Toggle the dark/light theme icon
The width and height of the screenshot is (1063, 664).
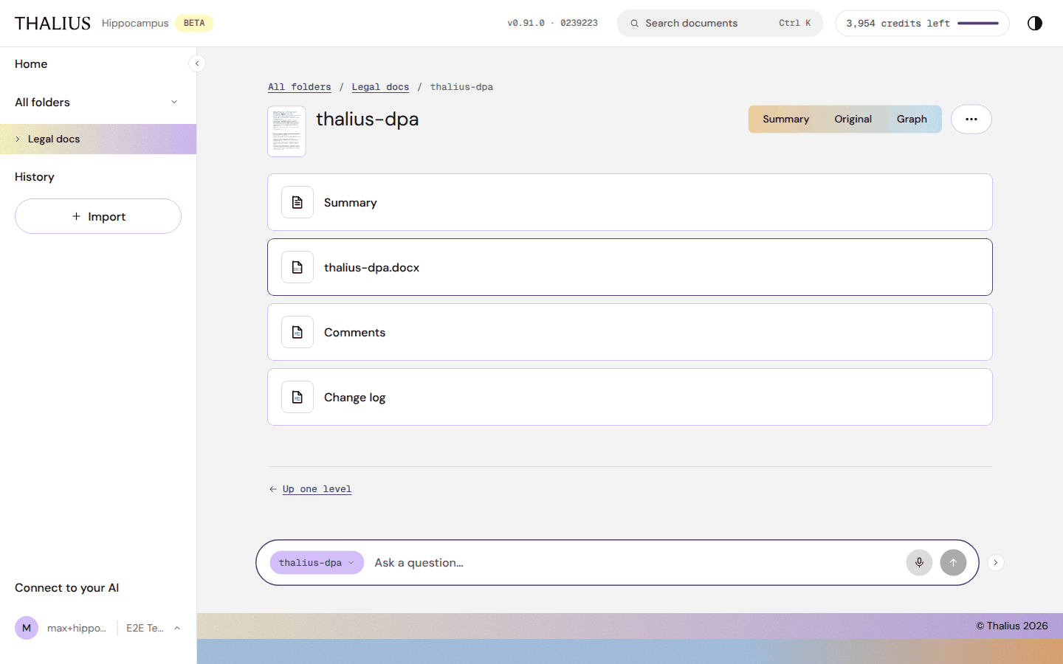click(1035, 23)
